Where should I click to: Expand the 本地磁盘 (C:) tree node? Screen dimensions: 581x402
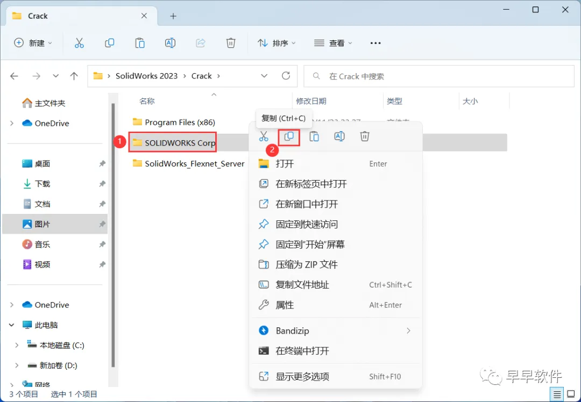[x=17, y=346]
